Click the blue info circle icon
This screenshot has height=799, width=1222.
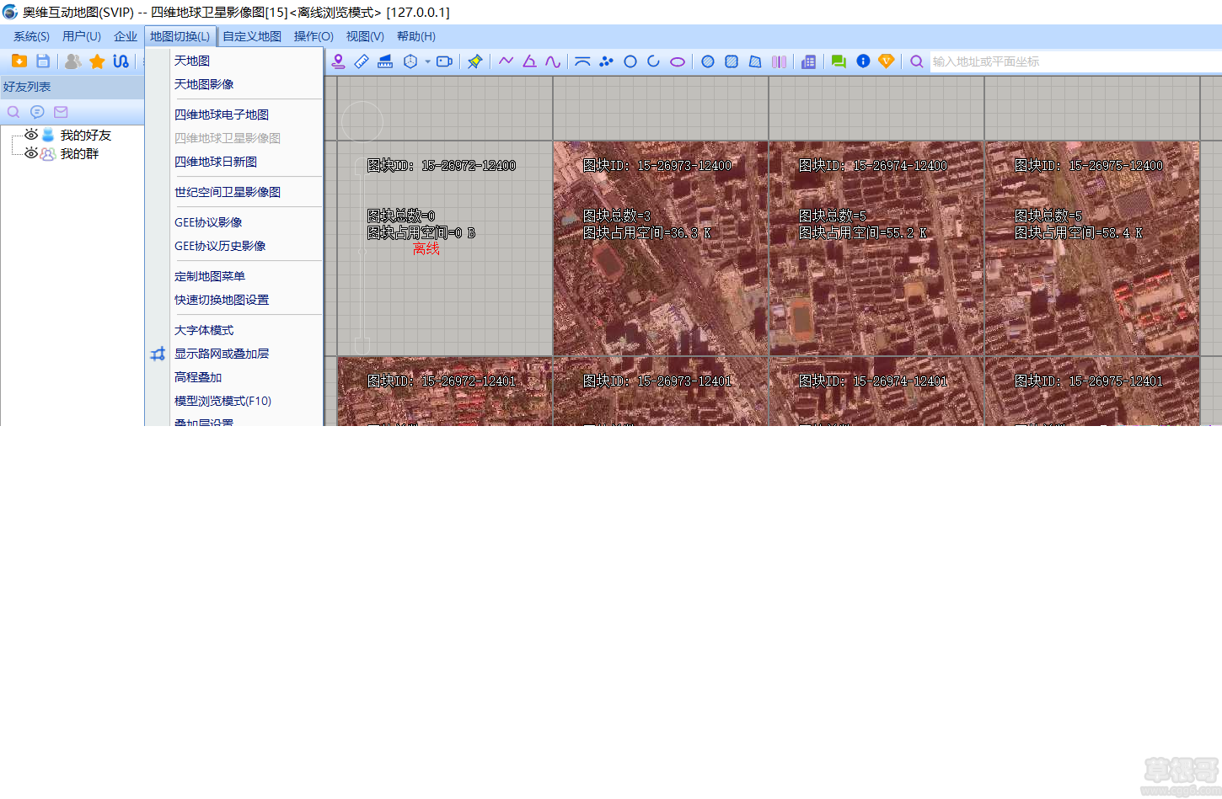[x=863, y=61]
